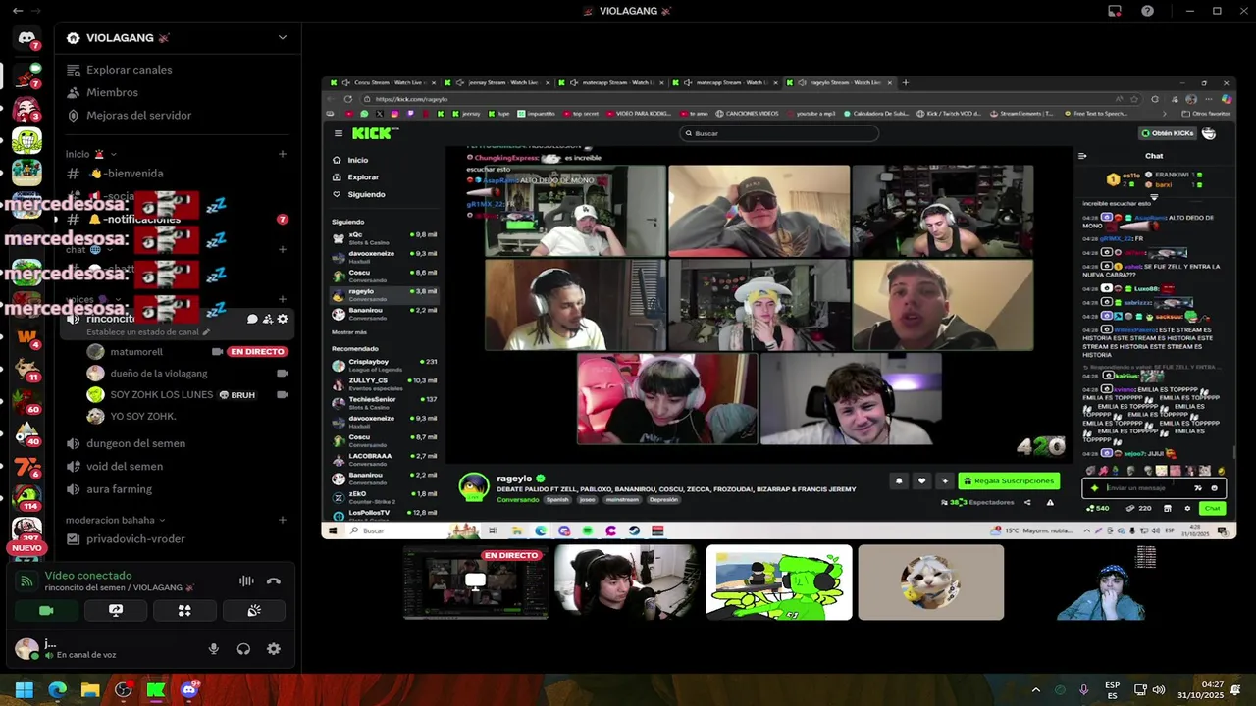Go back with Discord navigation arrow
The image size is (1256, 706).
pyautogui.click(x=18, y=11)
